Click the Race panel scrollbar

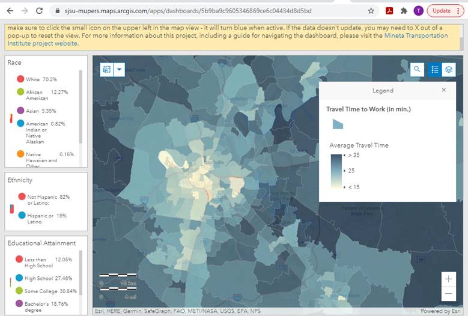81,107
